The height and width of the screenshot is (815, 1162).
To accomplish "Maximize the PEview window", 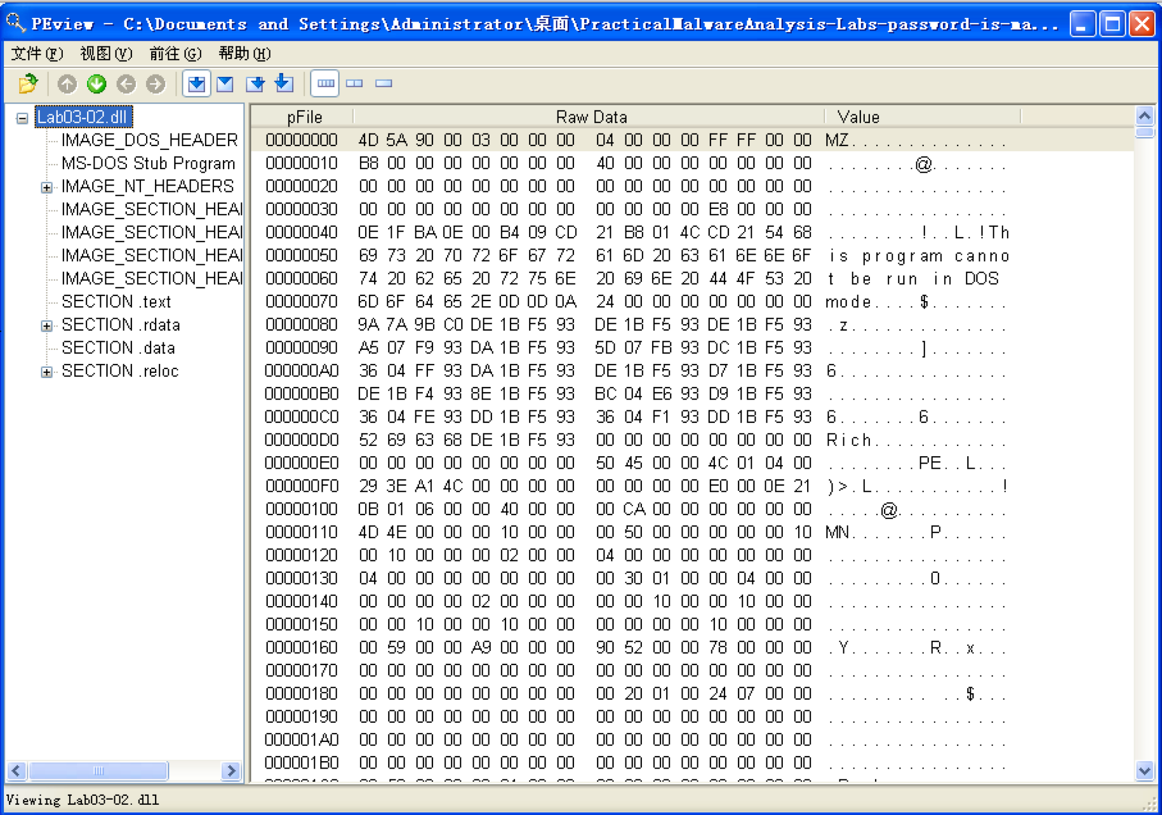I will pos(1112,24).
